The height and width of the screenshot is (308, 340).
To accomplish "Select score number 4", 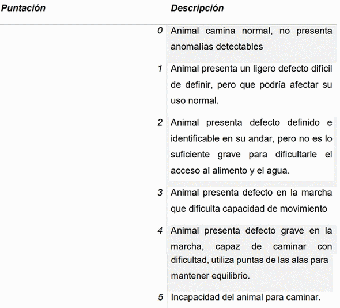I will pyautogui.click(x=160, y=231).
